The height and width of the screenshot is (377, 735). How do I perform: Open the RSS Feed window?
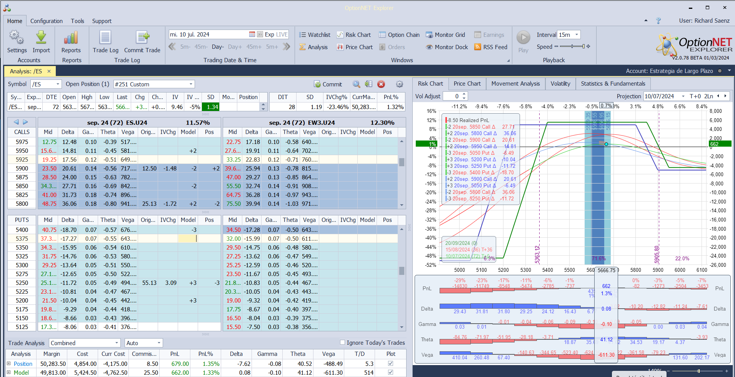[491, 47]
